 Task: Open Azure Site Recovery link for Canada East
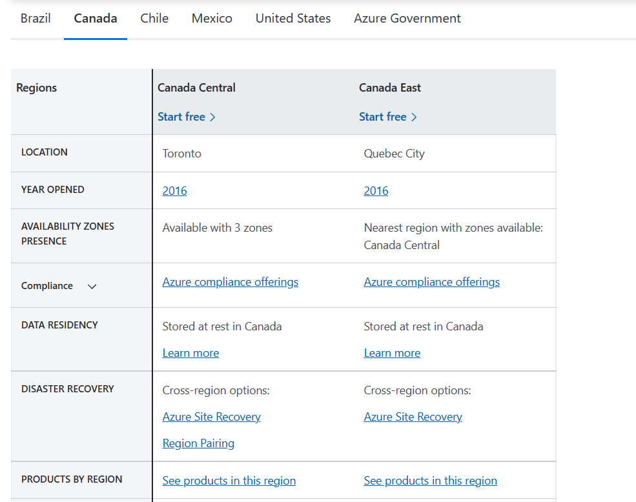pos(413,417)
